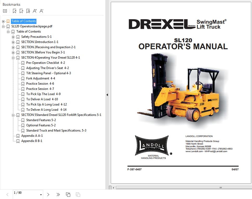The image size is (252, 199).
Task: Click the horizontal scrollbar under the document
Action: pos(184,188)
